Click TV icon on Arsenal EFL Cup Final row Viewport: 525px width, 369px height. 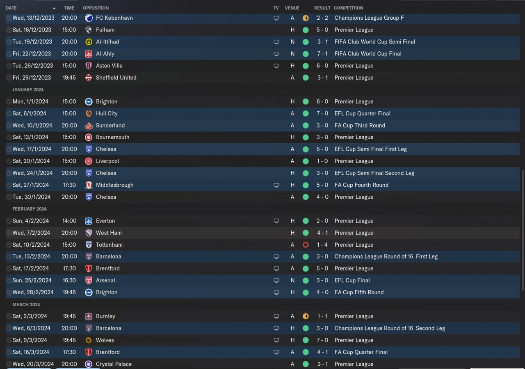276,280
